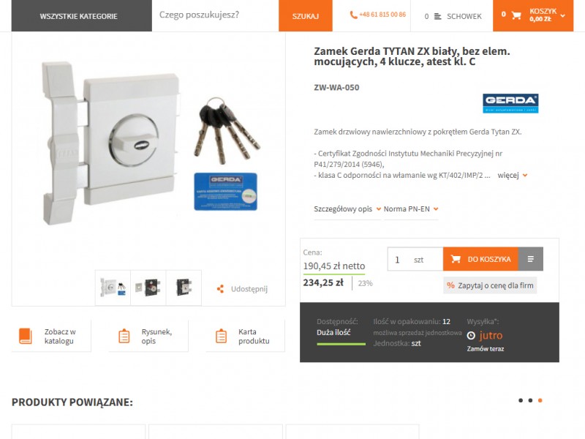Expand the Norma PN-EN section
This screenshot has width=585, height=439.
(411, 209)
